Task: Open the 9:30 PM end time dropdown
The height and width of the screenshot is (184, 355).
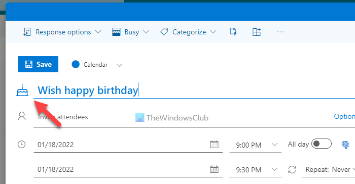Action: pos(256,169)
